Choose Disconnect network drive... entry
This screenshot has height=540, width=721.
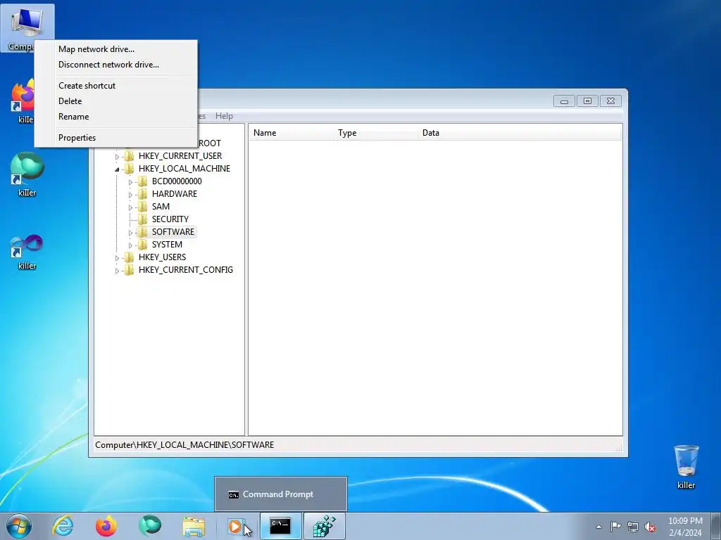pos(108,65)
